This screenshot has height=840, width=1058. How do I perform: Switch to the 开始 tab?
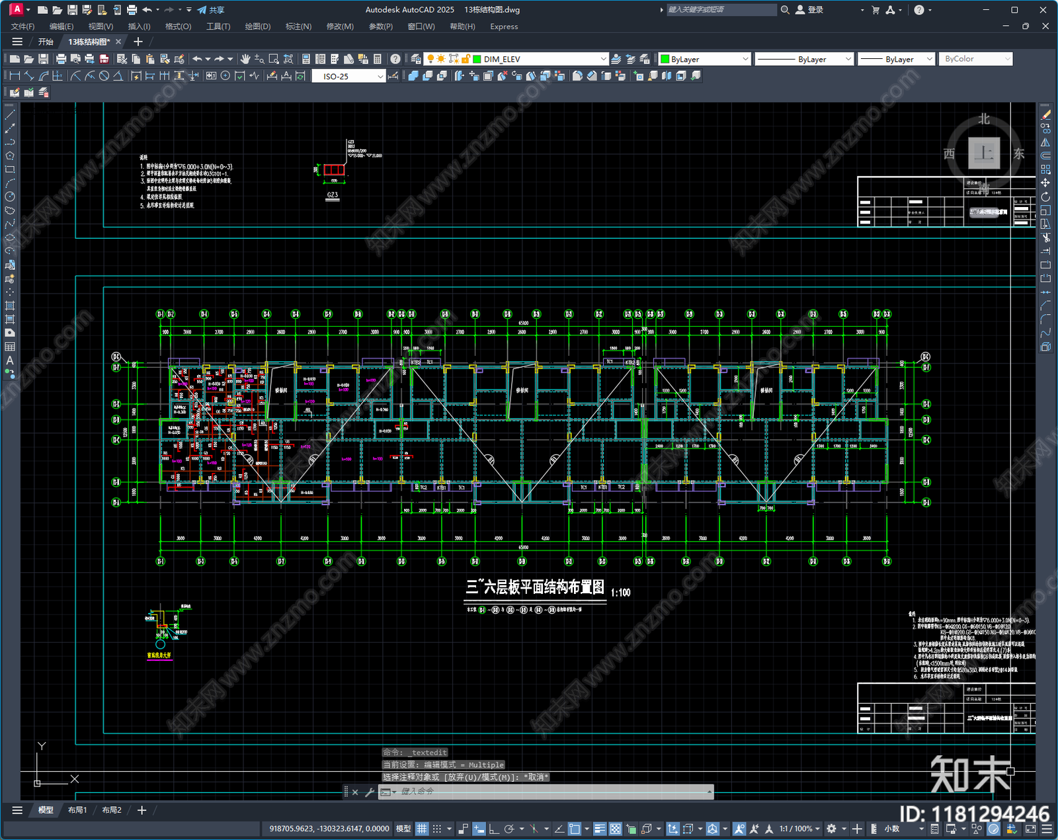coord(46,42)
